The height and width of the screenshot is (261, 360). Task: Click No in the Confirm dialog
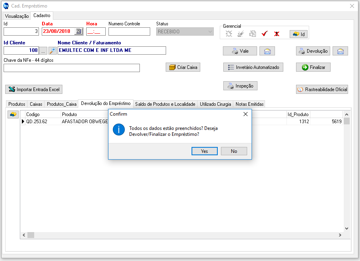(x=234, y=151)
